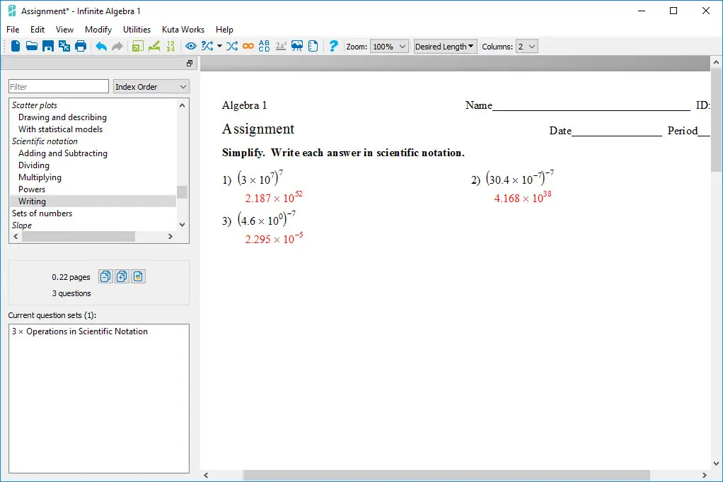Screen dimensions: 723x482
Task: Select the Multiplying topic
Action: pyautogui.click(x=40, y=177)
